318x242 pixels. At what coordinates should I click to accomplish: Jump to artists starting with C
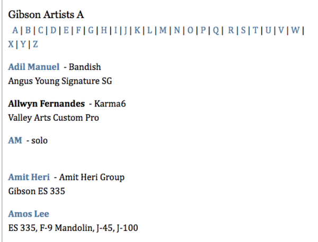41,30
